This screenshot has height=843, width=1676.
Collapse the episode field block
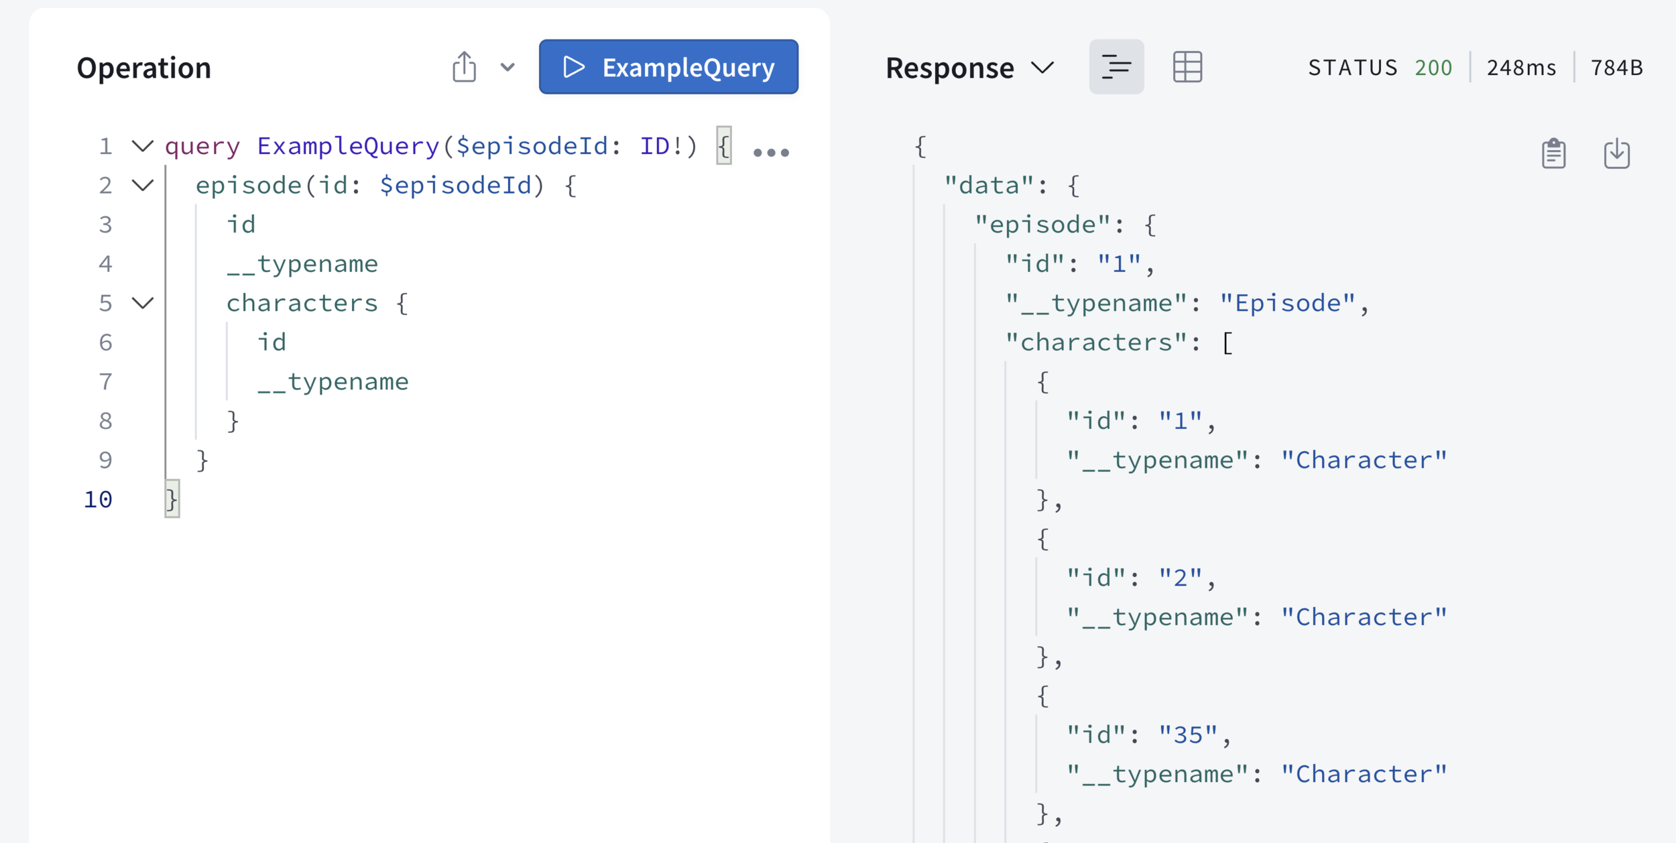click(x=143, y=186)
